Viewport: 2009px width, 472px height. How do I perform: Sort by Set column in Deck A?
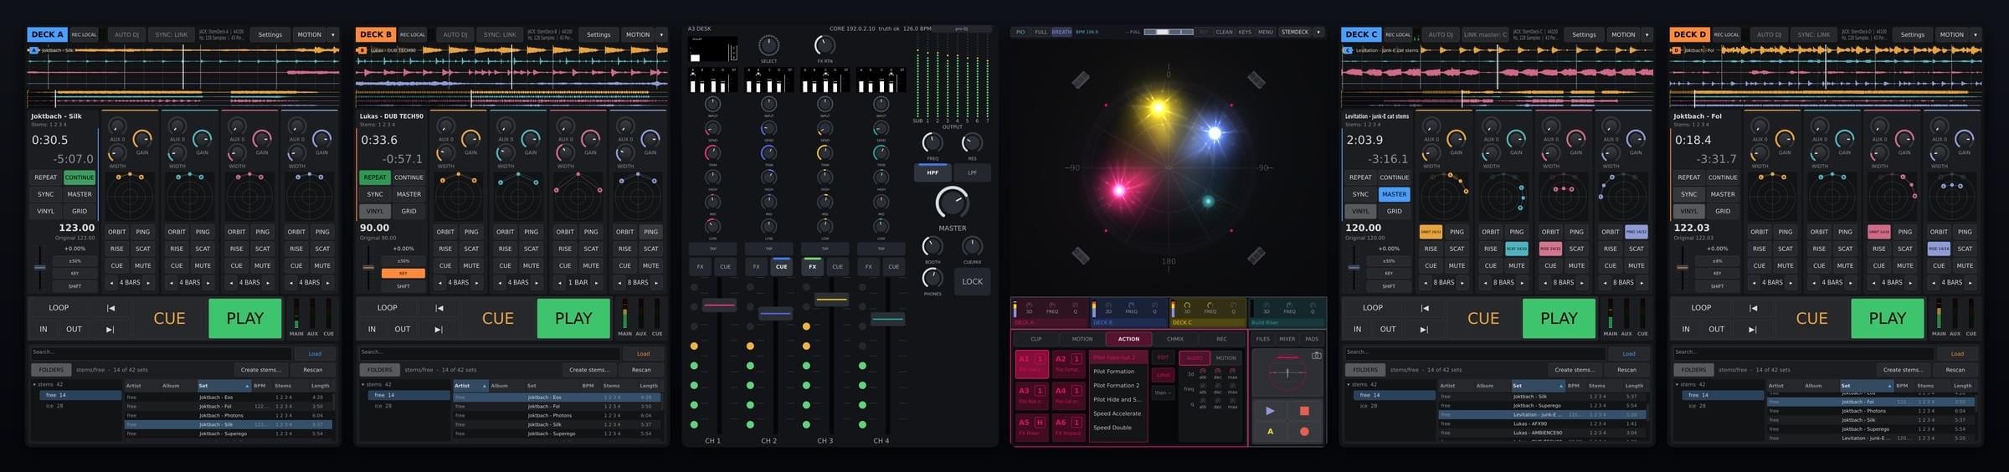pyautogui.click(x=224, y=386)
